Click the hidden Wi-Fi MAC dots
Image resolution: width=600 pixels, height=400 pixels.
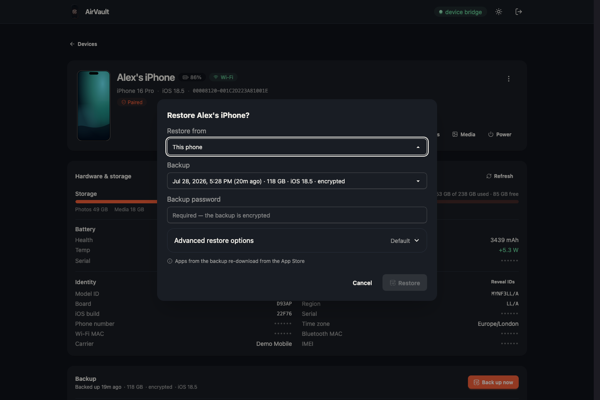coord(283,334)
